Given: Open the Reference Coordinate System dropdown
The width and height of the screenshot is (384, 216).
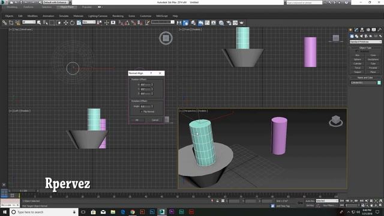Looking at the screenshot, I should 89,22.
